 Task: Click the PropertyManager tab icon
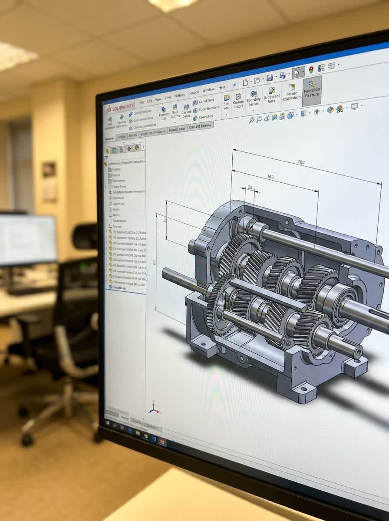pos(114,150)
